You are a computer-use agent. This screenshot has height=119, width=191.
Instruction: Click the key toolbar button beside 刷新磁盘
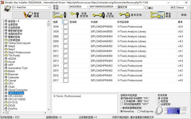(x=60, y=15)
